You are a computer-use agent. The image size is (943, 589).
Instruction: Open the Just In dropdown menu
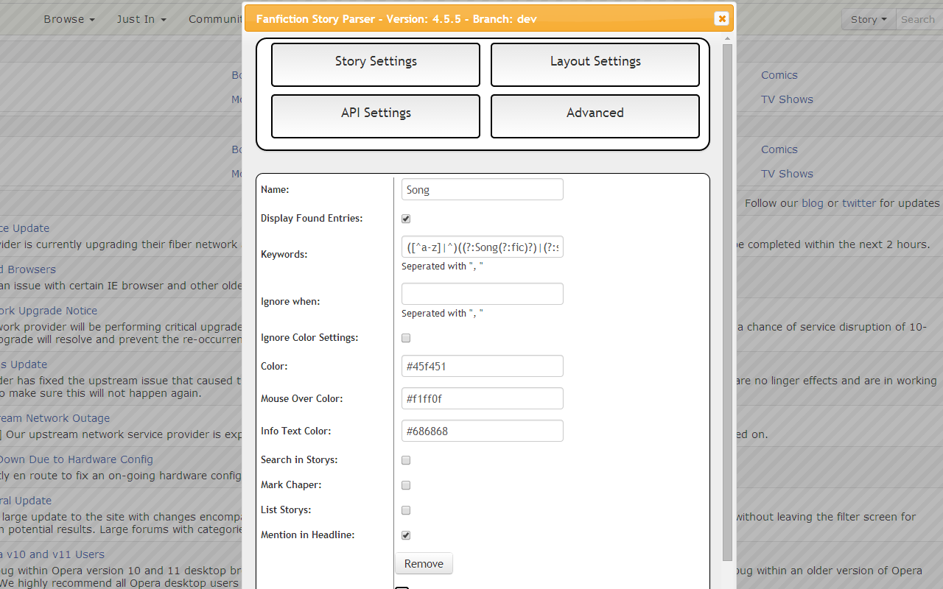[x=141, y=19]
